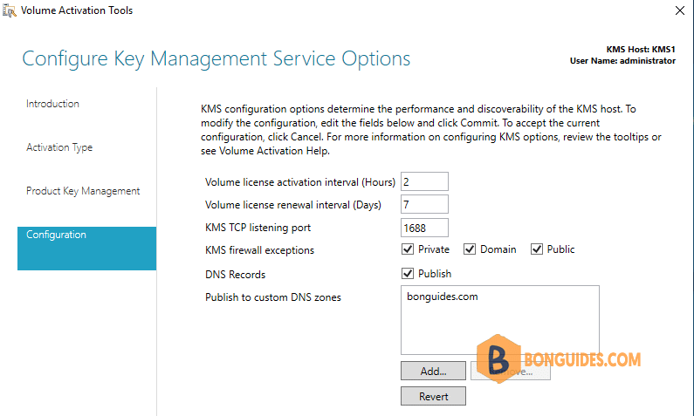Viewport: 694px width, 416px height.
Task: Click the Volume Activation Tools title icon
Action: point(9,10)
